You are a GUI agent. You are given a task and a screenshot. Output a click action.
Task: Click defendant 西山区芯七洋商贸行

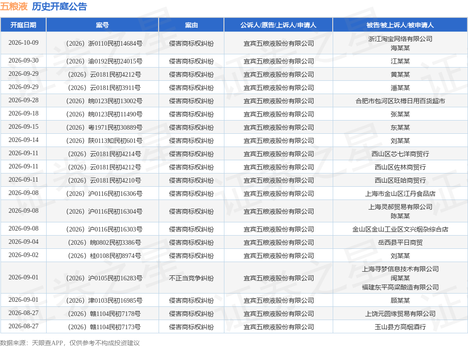(x=400, y=154)
